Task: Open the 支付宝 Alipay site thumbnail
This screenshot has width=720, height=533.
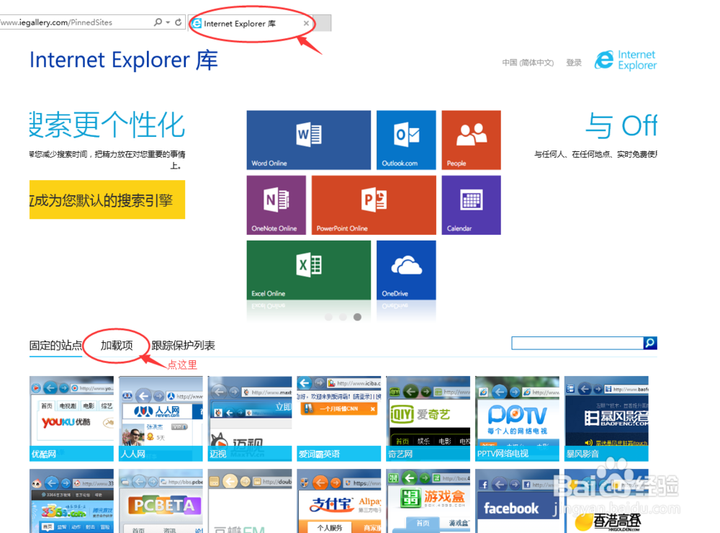Action: (x=338, y=501)
